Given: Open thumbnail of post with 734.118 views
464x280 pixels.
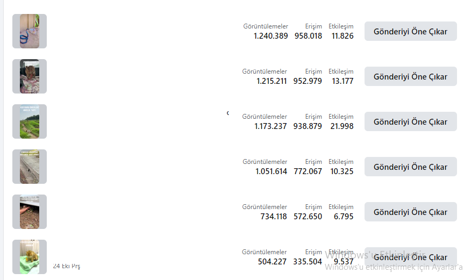Looking at the screenshot, I should 30,212.
